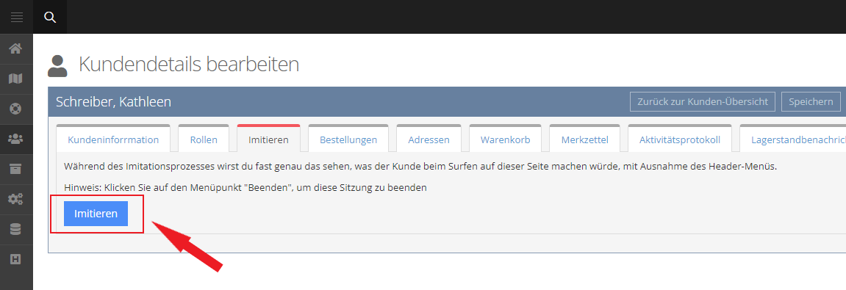Switch to the Warenkorb tab
The height and width of the screenshot is (290, 846).
tap(506, 139)
